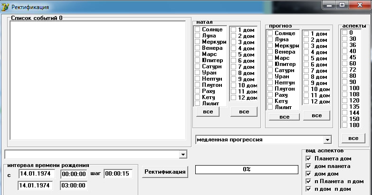Focus the шаг time field 00:00:15
372x195 pixels.
(118, 174)
